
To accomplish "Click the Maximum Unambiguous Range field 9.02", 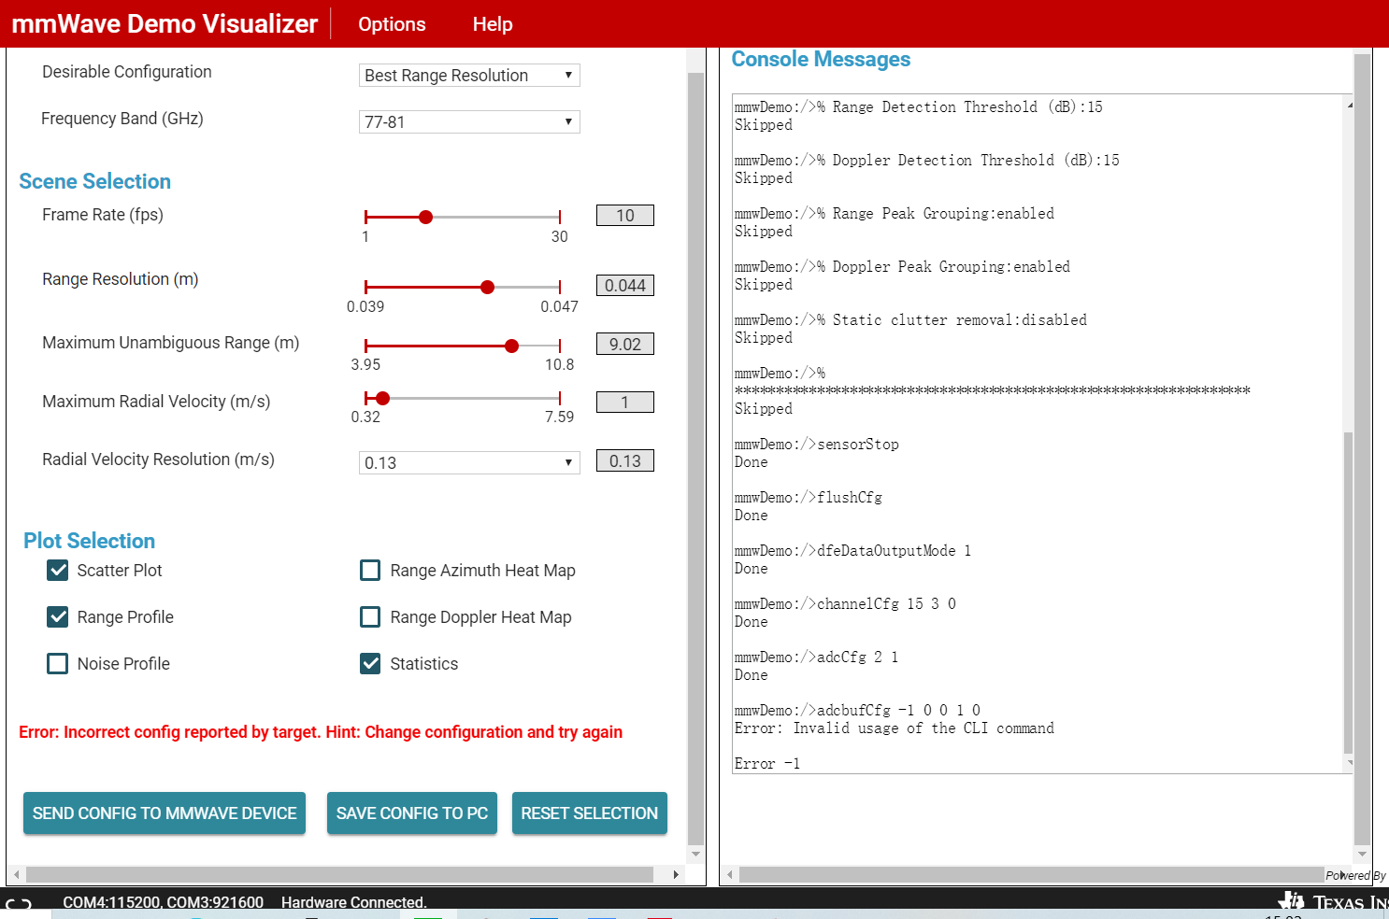I will 625,345.
